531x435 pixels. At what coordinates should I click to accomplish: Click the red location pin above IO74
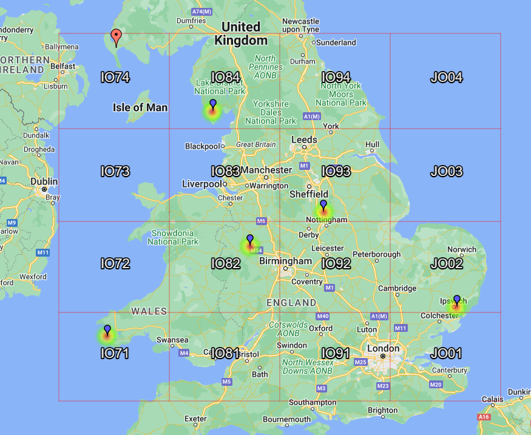(x=116, y=38)
